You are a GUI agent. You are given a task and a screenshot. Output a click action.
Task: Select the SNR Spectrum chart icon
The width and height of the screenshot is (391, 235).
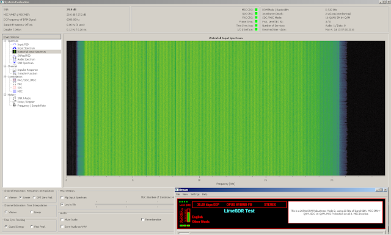point(15,63)
